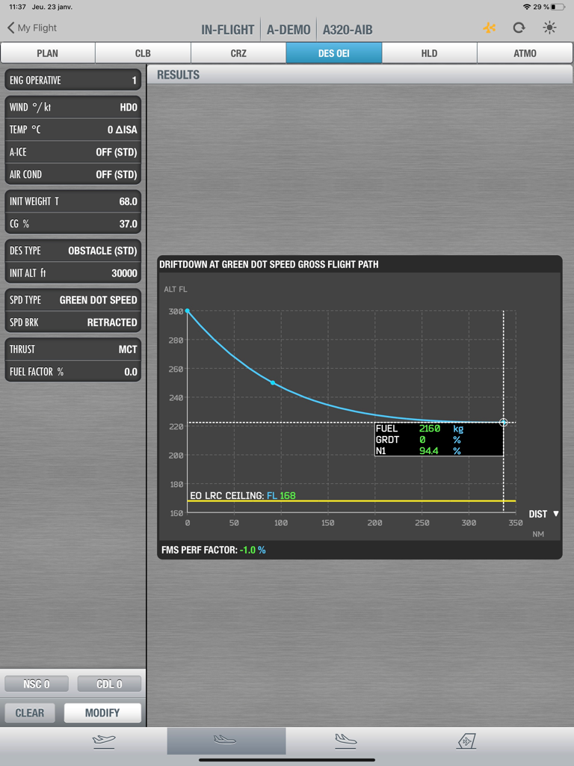Tap the refresh circular arrow icon

[519, 28]
